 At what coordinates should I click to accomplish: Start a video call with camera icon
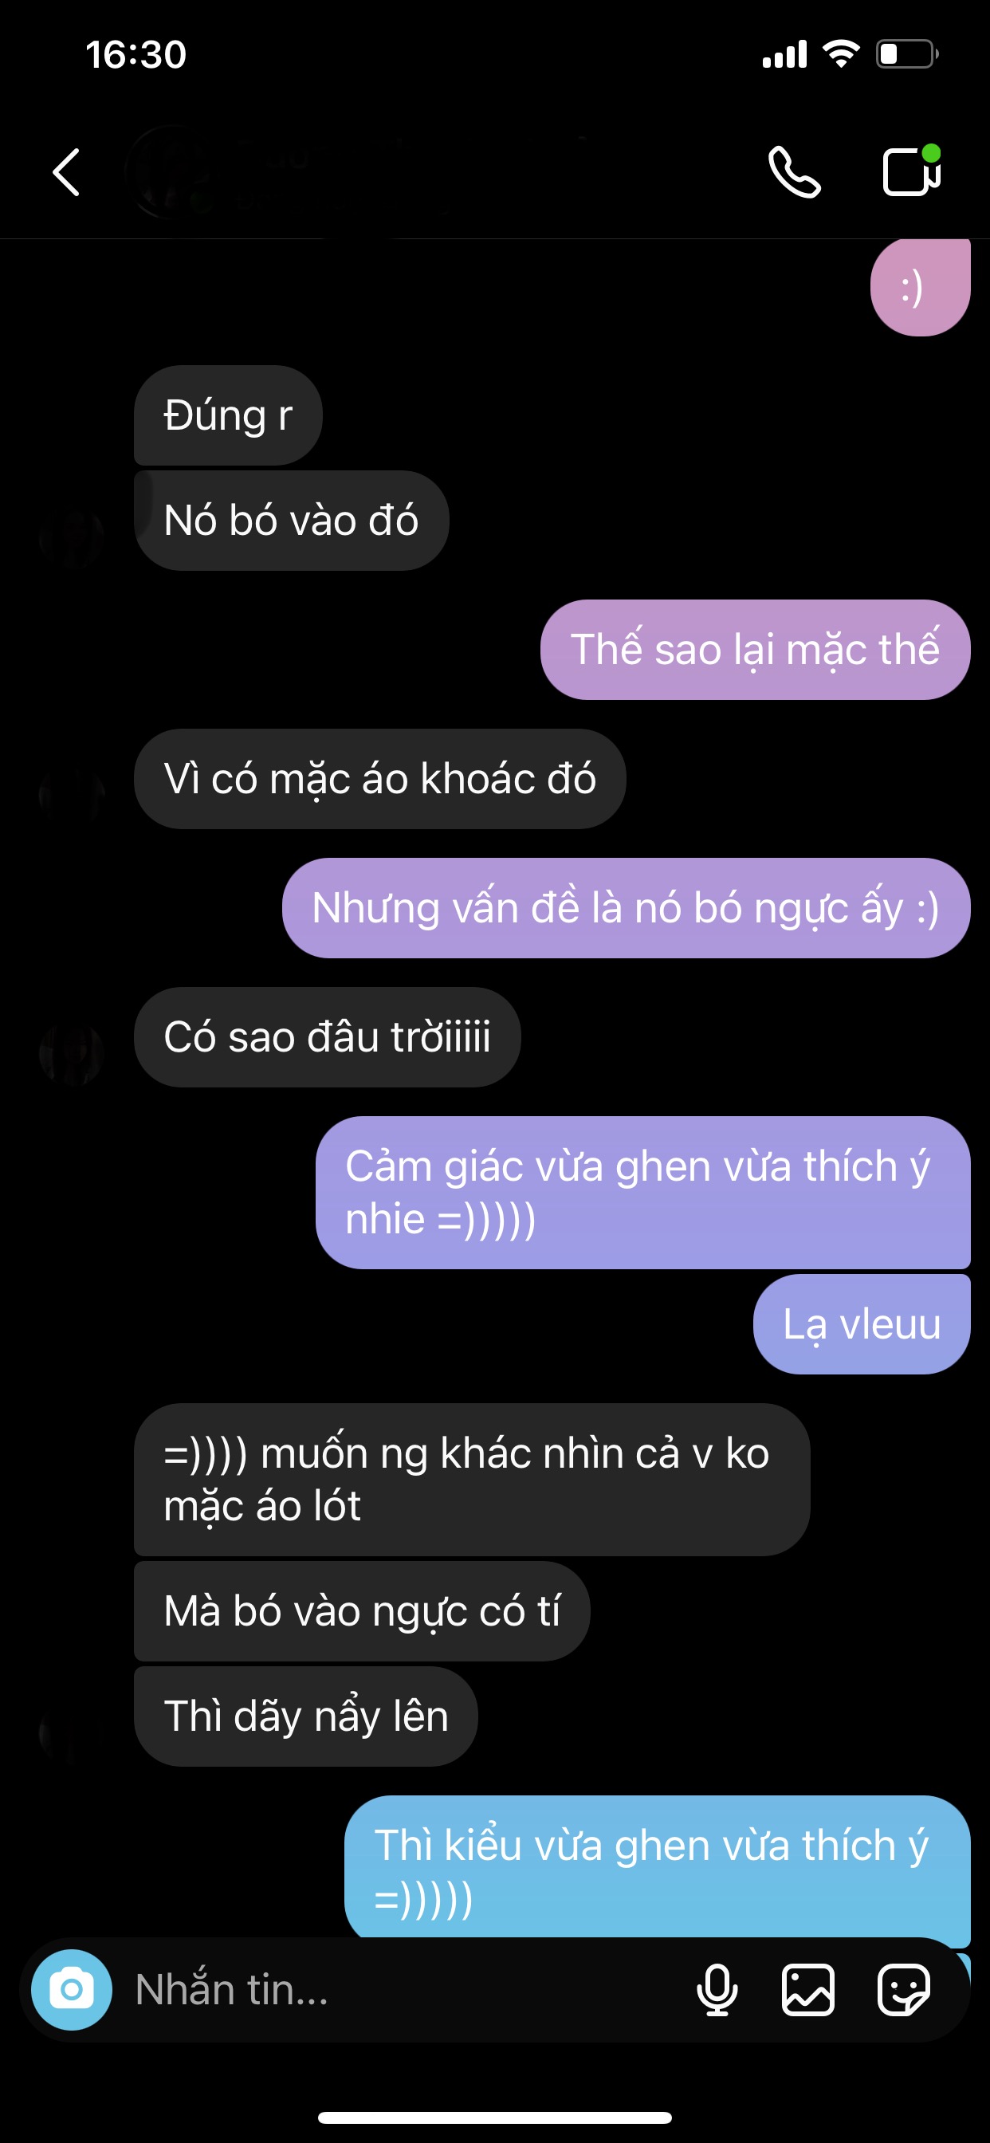pos(912,171)
